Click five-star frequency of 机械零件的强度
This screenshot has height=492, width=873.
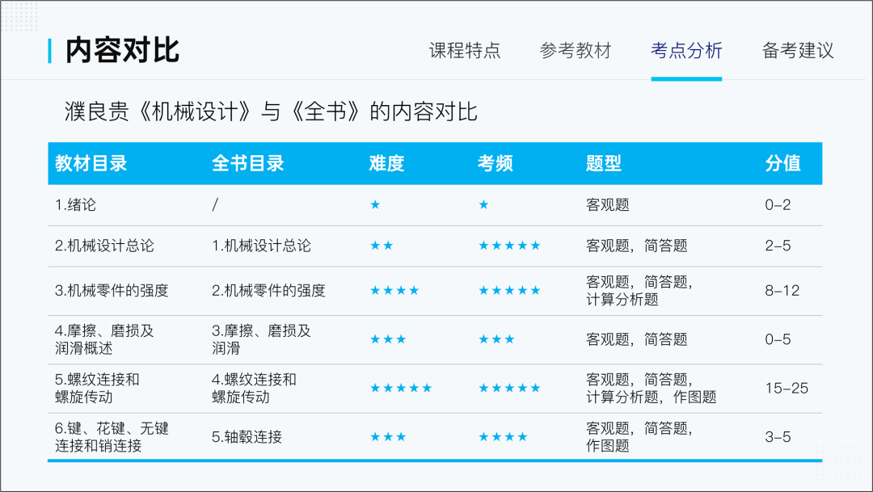pos(509,291)
